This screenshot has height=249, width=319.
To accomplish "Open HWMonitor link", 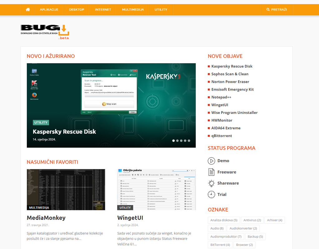I will [222, 120].
